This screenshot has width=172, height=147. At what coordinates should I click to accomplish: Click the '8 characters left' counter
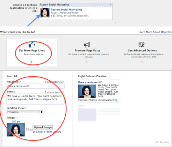pyautogui.click(x=55, y=82)
